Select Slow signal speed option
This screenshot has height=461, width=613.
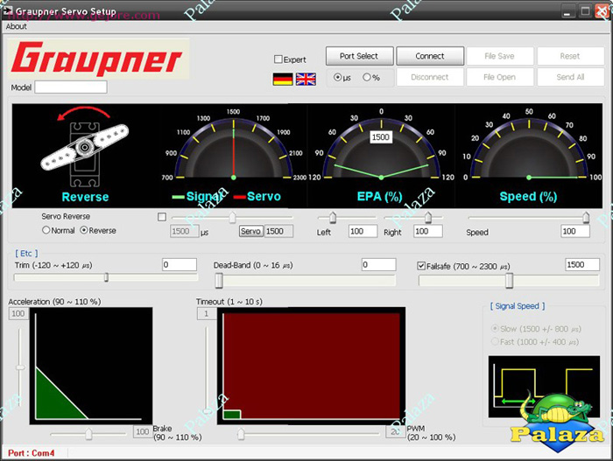click(495, 329)
